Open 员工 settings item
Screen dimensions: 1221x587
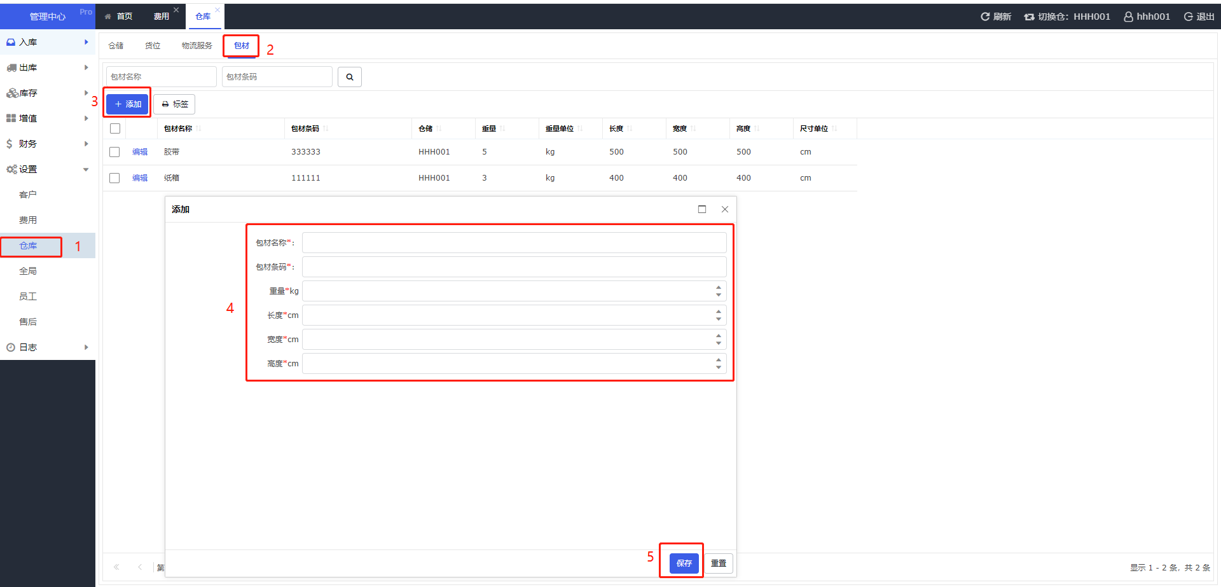pyautogui.click(x=48, y=296)
